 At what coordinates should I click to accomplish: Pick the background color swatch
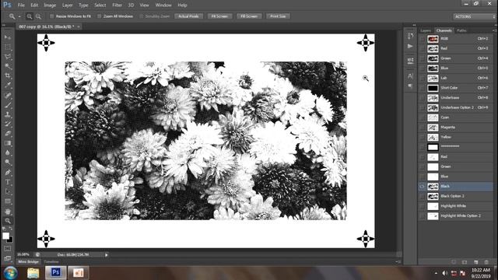(10, 240)
